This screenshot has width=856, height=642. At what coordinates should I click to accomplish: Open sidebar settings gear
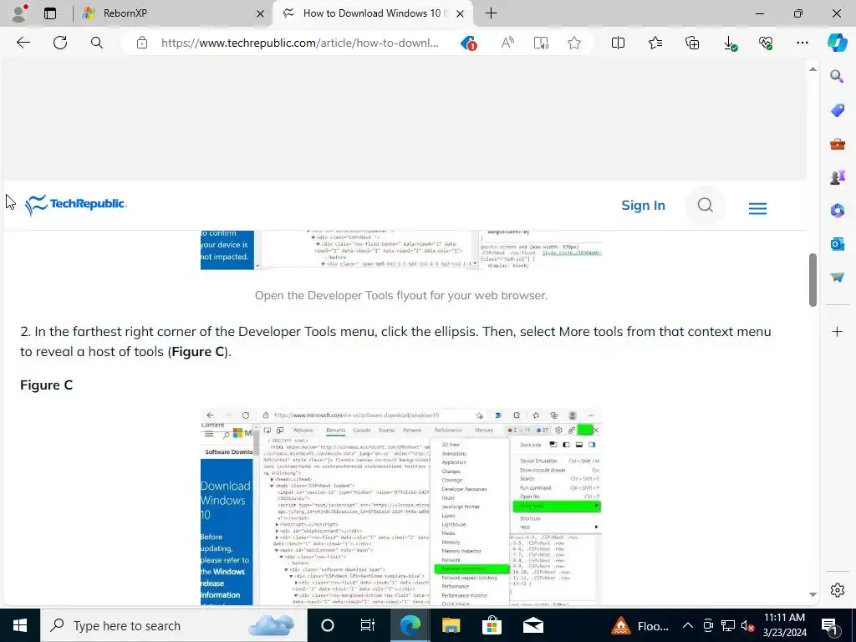(837, 590)
